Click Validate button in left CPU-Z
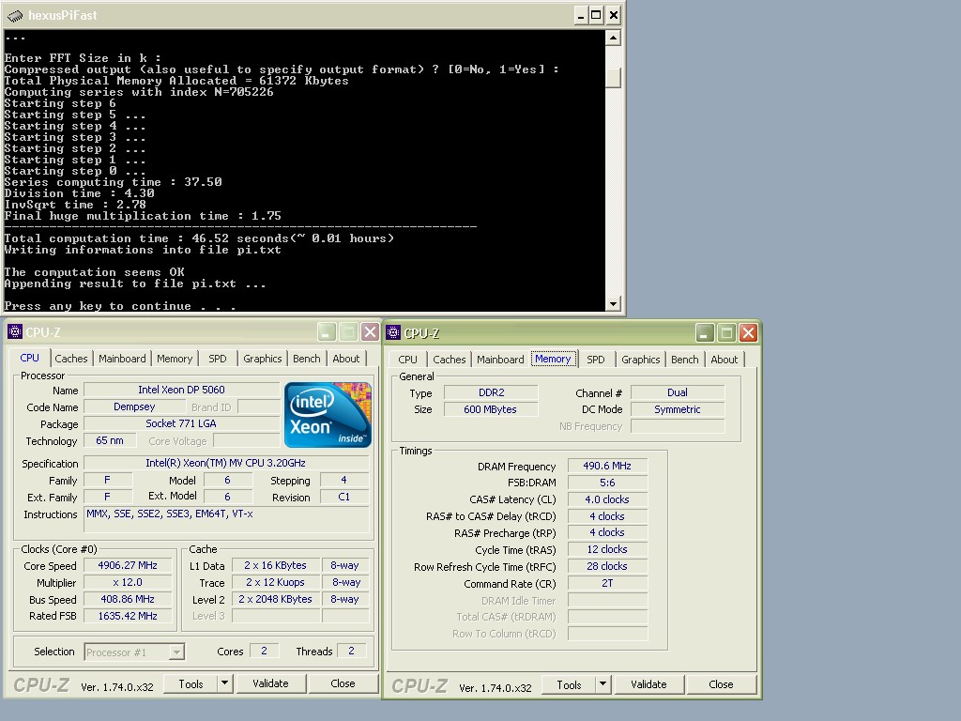The image size is (961, 721). 270,683
